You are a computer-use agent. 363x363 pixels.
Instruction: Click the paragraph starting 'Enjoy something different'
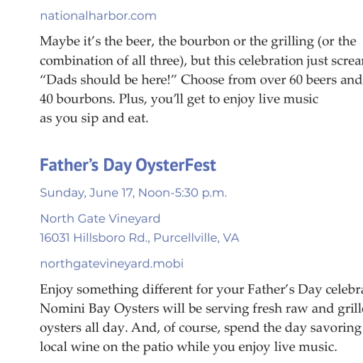pyautogui.click(x=201, y=318)
